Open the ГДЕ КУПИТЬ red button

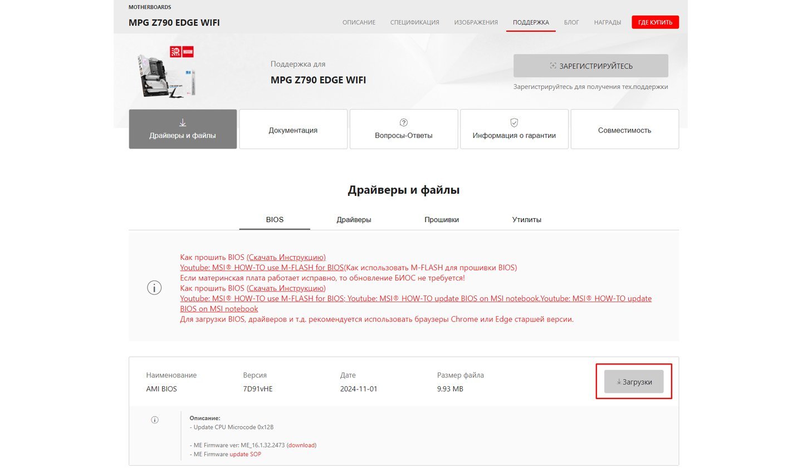(x=655, y=22)
